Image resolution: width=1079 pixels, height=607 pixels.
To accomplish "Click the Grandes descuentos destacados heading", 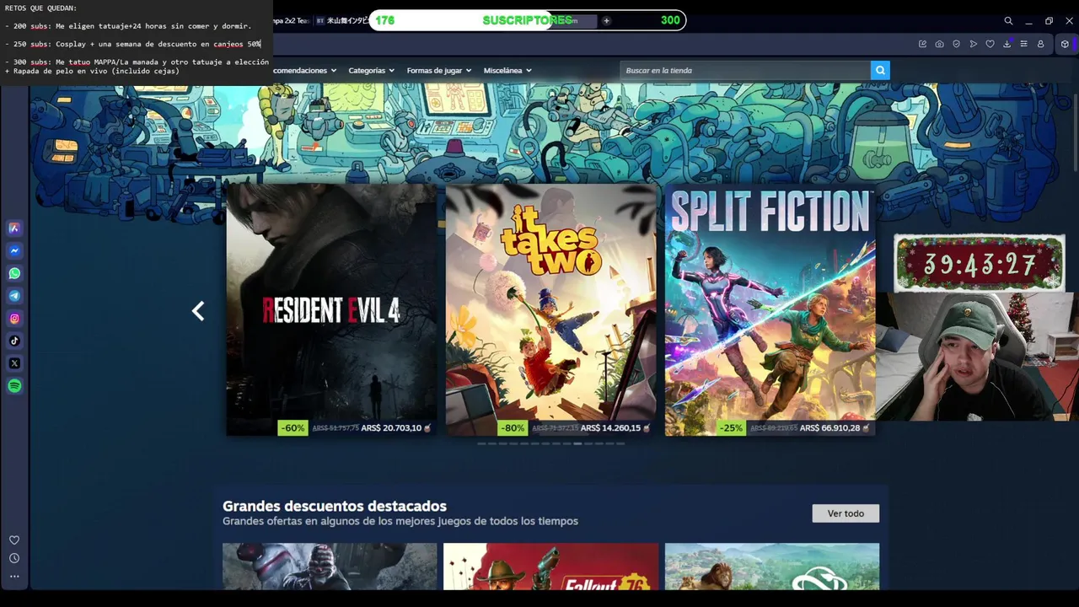I will coord(335,506).
